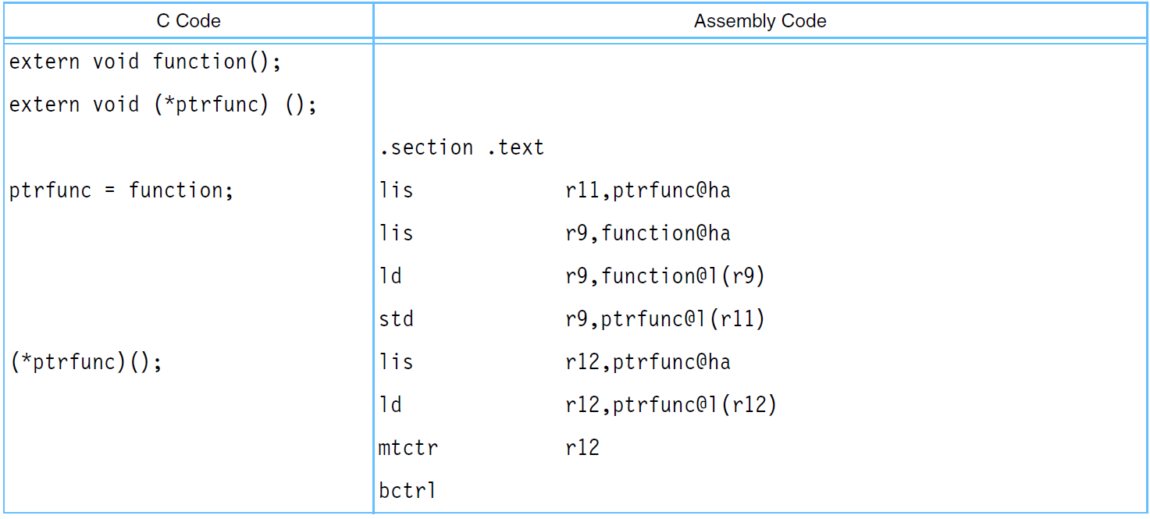Select the "r12,ptrfunc@ha" operand
The height and width of the screenshot is (519, 1150).
(647, 362)
